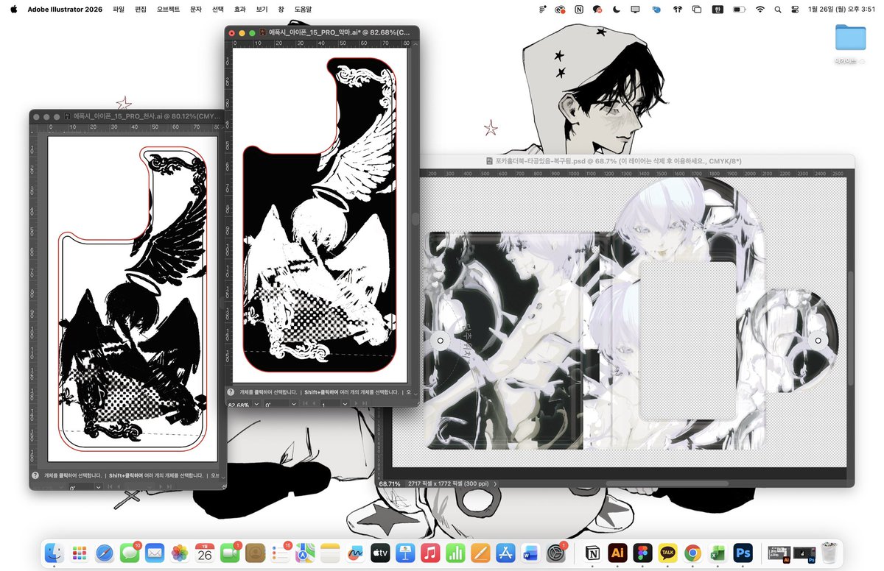Open KakaoTalk from the dock
Screen dimensions: 884x571
pos(667,553)
